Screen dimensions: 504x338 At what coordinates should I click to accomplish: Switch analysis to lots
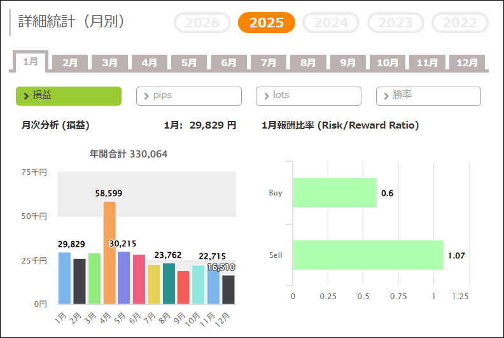309,95
